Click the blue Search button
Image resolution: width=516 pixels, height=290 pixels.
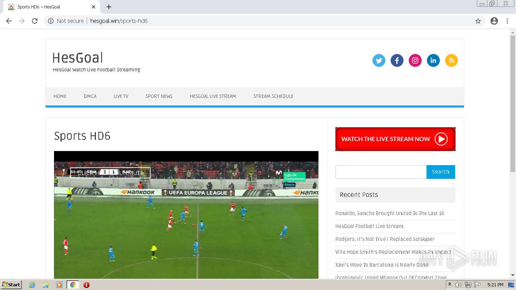coord(441,172)
